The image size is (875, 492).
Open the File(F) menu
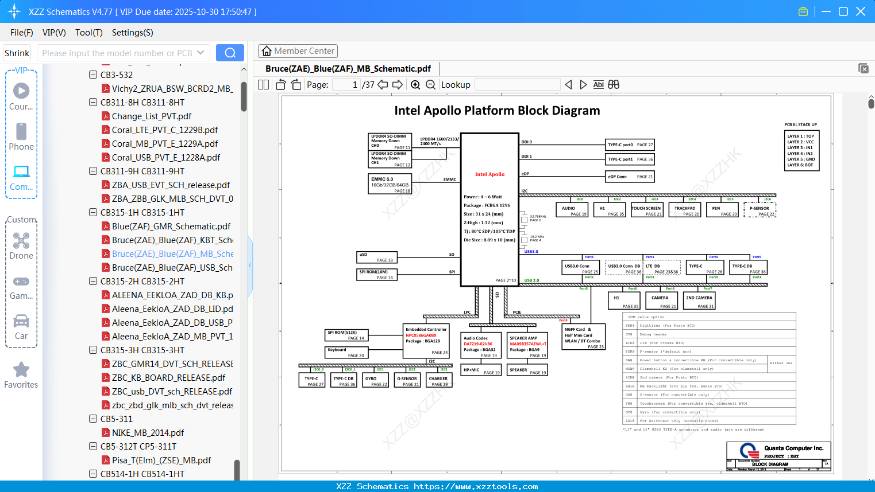click(22, 33)
